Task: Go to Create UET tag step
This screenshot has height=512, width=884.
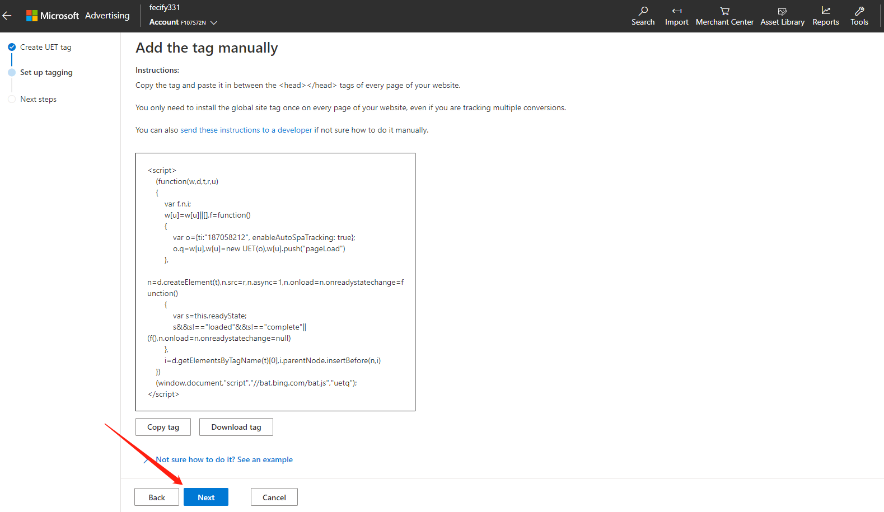Action: coord(46,47)
